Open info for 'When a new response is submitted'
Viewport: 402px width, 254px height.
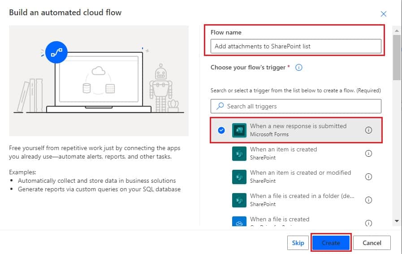pos(368,130)
